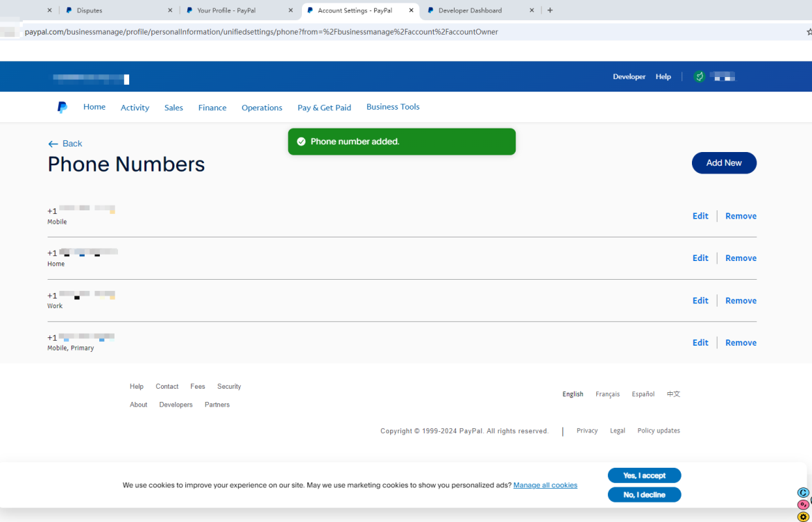Accept cookies with Yes, I accept
The image size is (812, 522).
point(644,475)
